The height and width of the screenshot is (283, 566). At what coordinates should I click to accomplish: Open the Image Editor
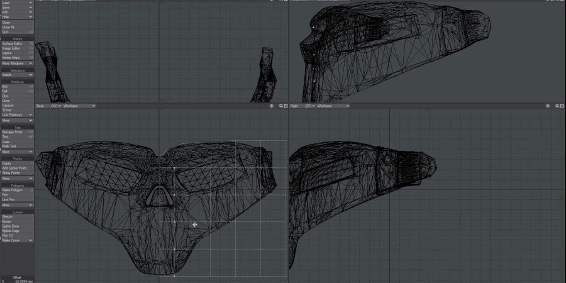tap(17, 48)
